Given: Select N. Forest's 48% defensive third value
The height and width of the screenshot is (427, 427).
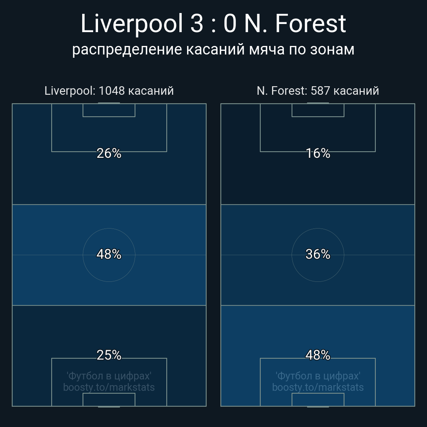Looking at the screenshot, I should [x=318, y=355].
